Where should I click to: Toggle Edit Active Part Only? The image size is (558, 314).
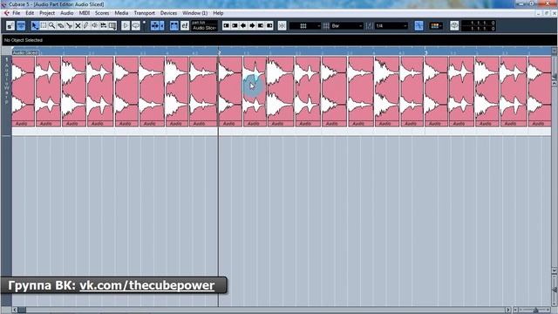pos(185,25)
